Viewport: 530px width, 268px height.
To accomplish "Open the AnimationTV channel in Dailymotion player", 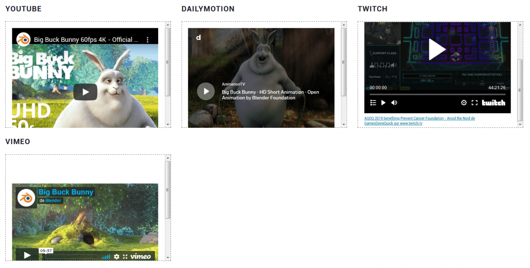I will tap(233, 84).
